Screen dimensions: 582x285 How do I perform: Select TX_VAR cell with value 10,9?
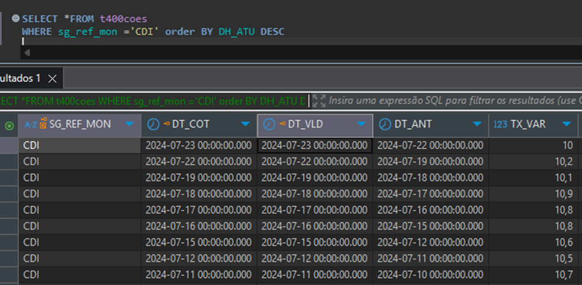click(533, 194)
